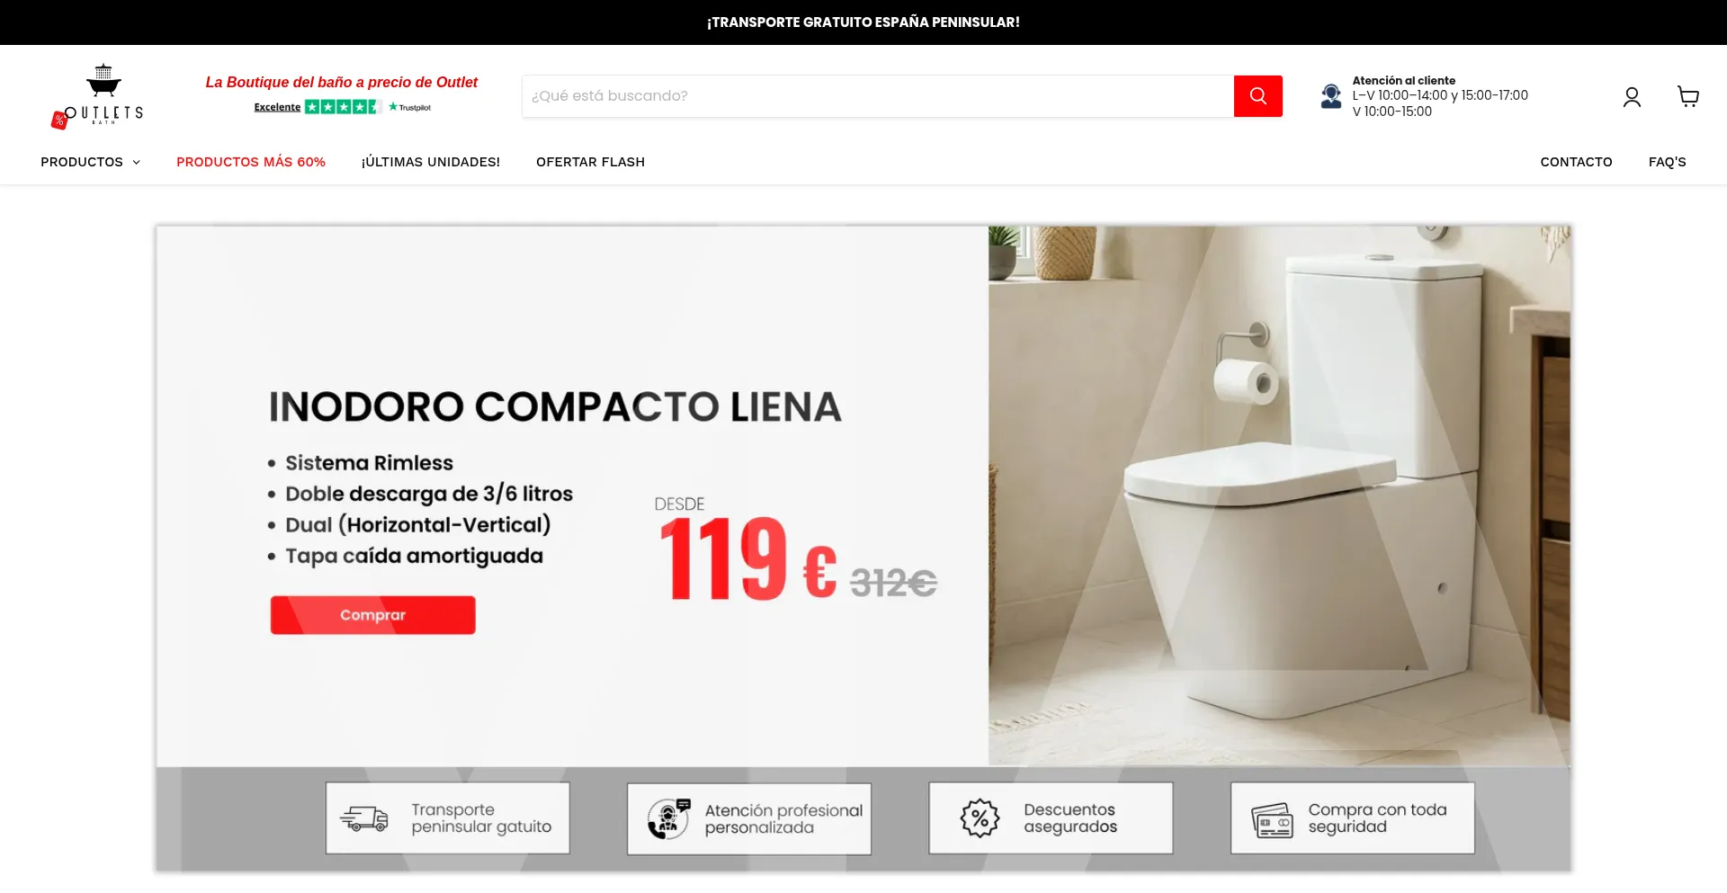The image size is (1727, 893).
Task: Click the Outlets Bath bathtub logo
Action: [x=97, y=96]
